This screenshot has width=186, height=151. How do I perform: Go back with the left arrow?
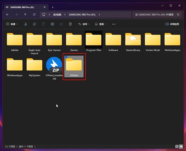[x=7, y=15]
